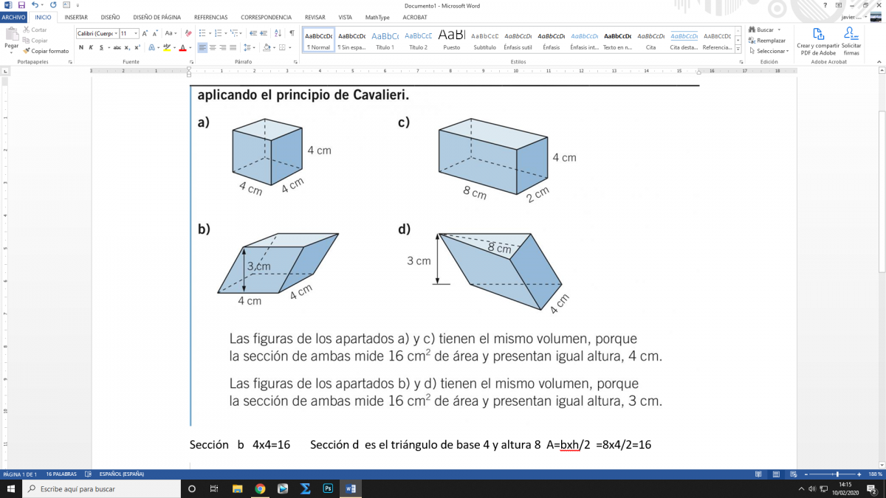The image size is (886, 498).
Task: Click the Windows search box
Action: [x=102, y=488]
